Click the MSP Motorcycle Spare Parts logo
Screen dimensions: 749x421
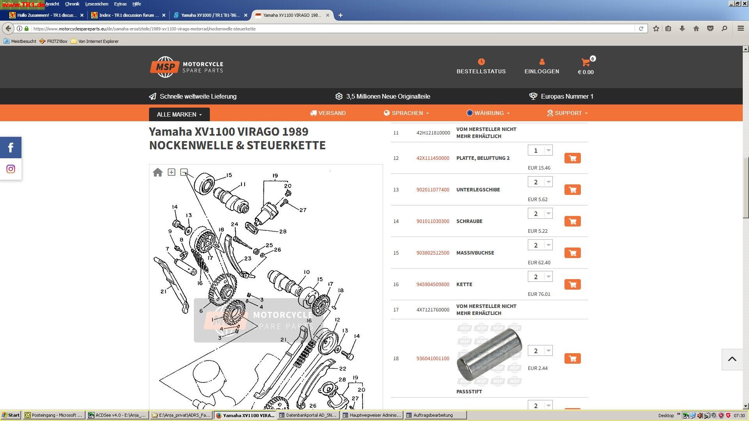186,67
